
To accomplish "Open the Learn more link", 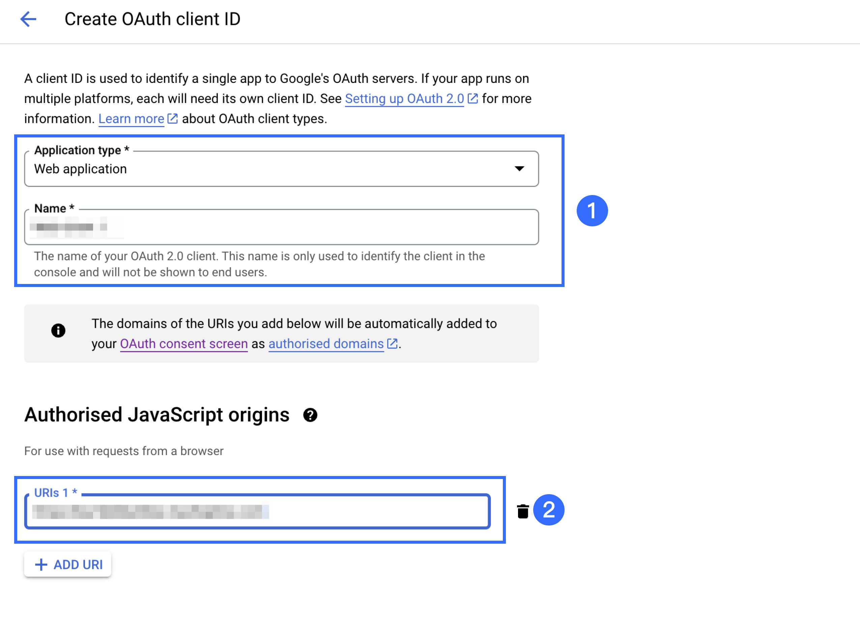I will [x=131, y=119].
